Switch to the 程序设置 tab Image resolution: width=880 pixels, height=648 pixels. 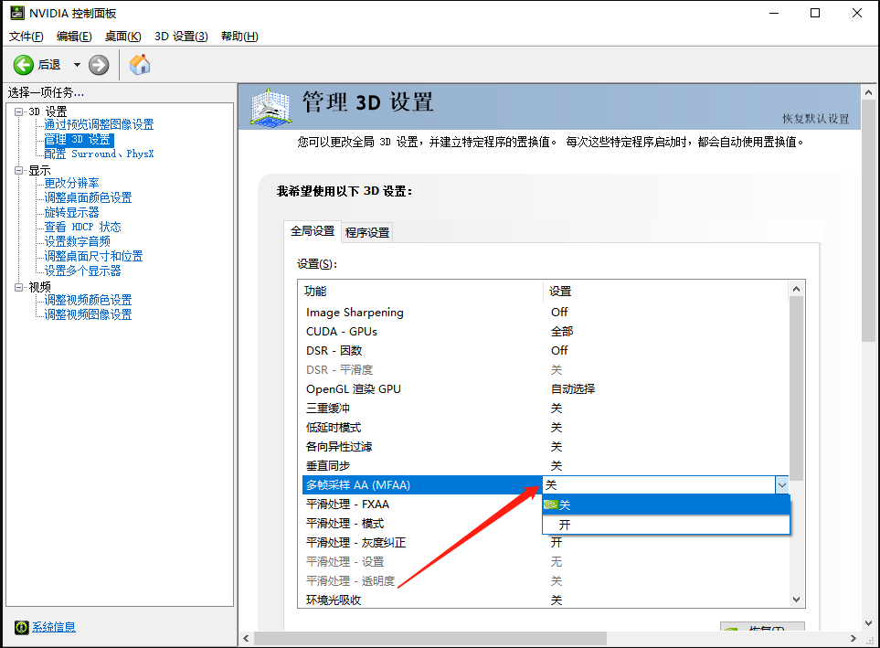(x=368, y=232)
